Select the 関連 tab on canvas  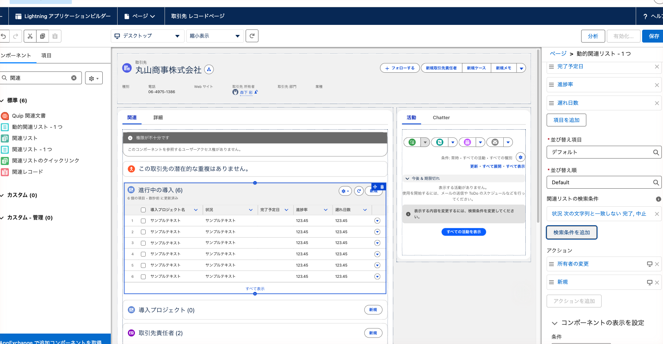click(x=132, y=118)
